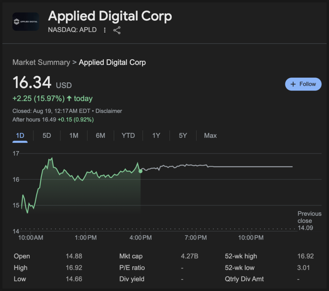Viewport: 329px width, 291px height.
Task: Open the Disclaimer link
Action: tap(109, 111)
